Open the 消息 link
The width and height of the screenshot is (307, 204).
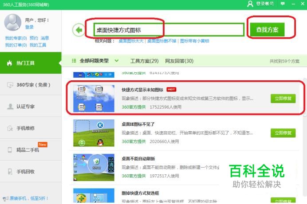[x=45, y=38]
